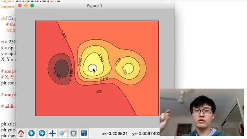Reset the plot with the Home icon
The width and height of the screenshot is (247, 139).
click(21, 133)
